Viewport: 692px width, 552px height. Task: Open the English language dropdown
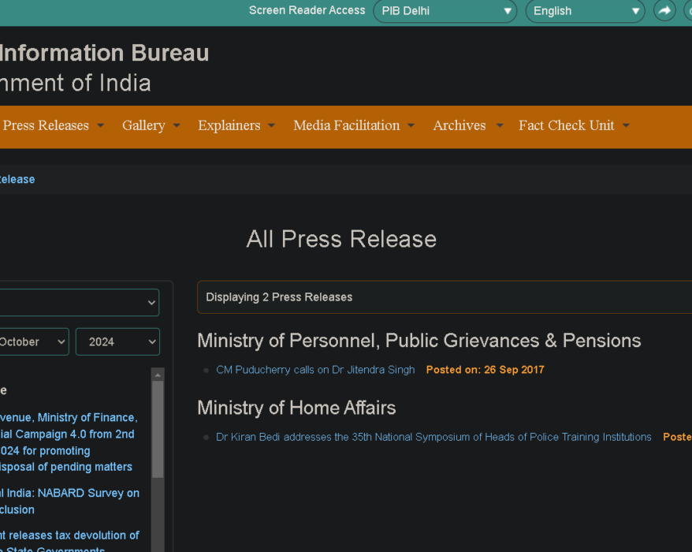pos(585,11)
